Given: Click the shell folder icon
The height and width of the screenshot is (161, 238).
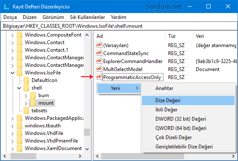Looking at the screenshot, I should pyautogui.click(x=26, y=88).
